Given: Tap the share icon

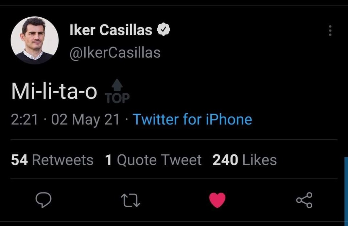Looking at the screenshot, I should click(304, 200).
